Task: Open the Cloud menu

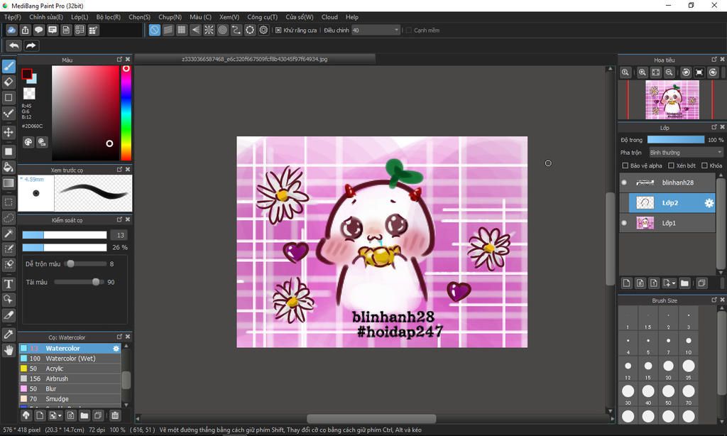Action: 329,17
